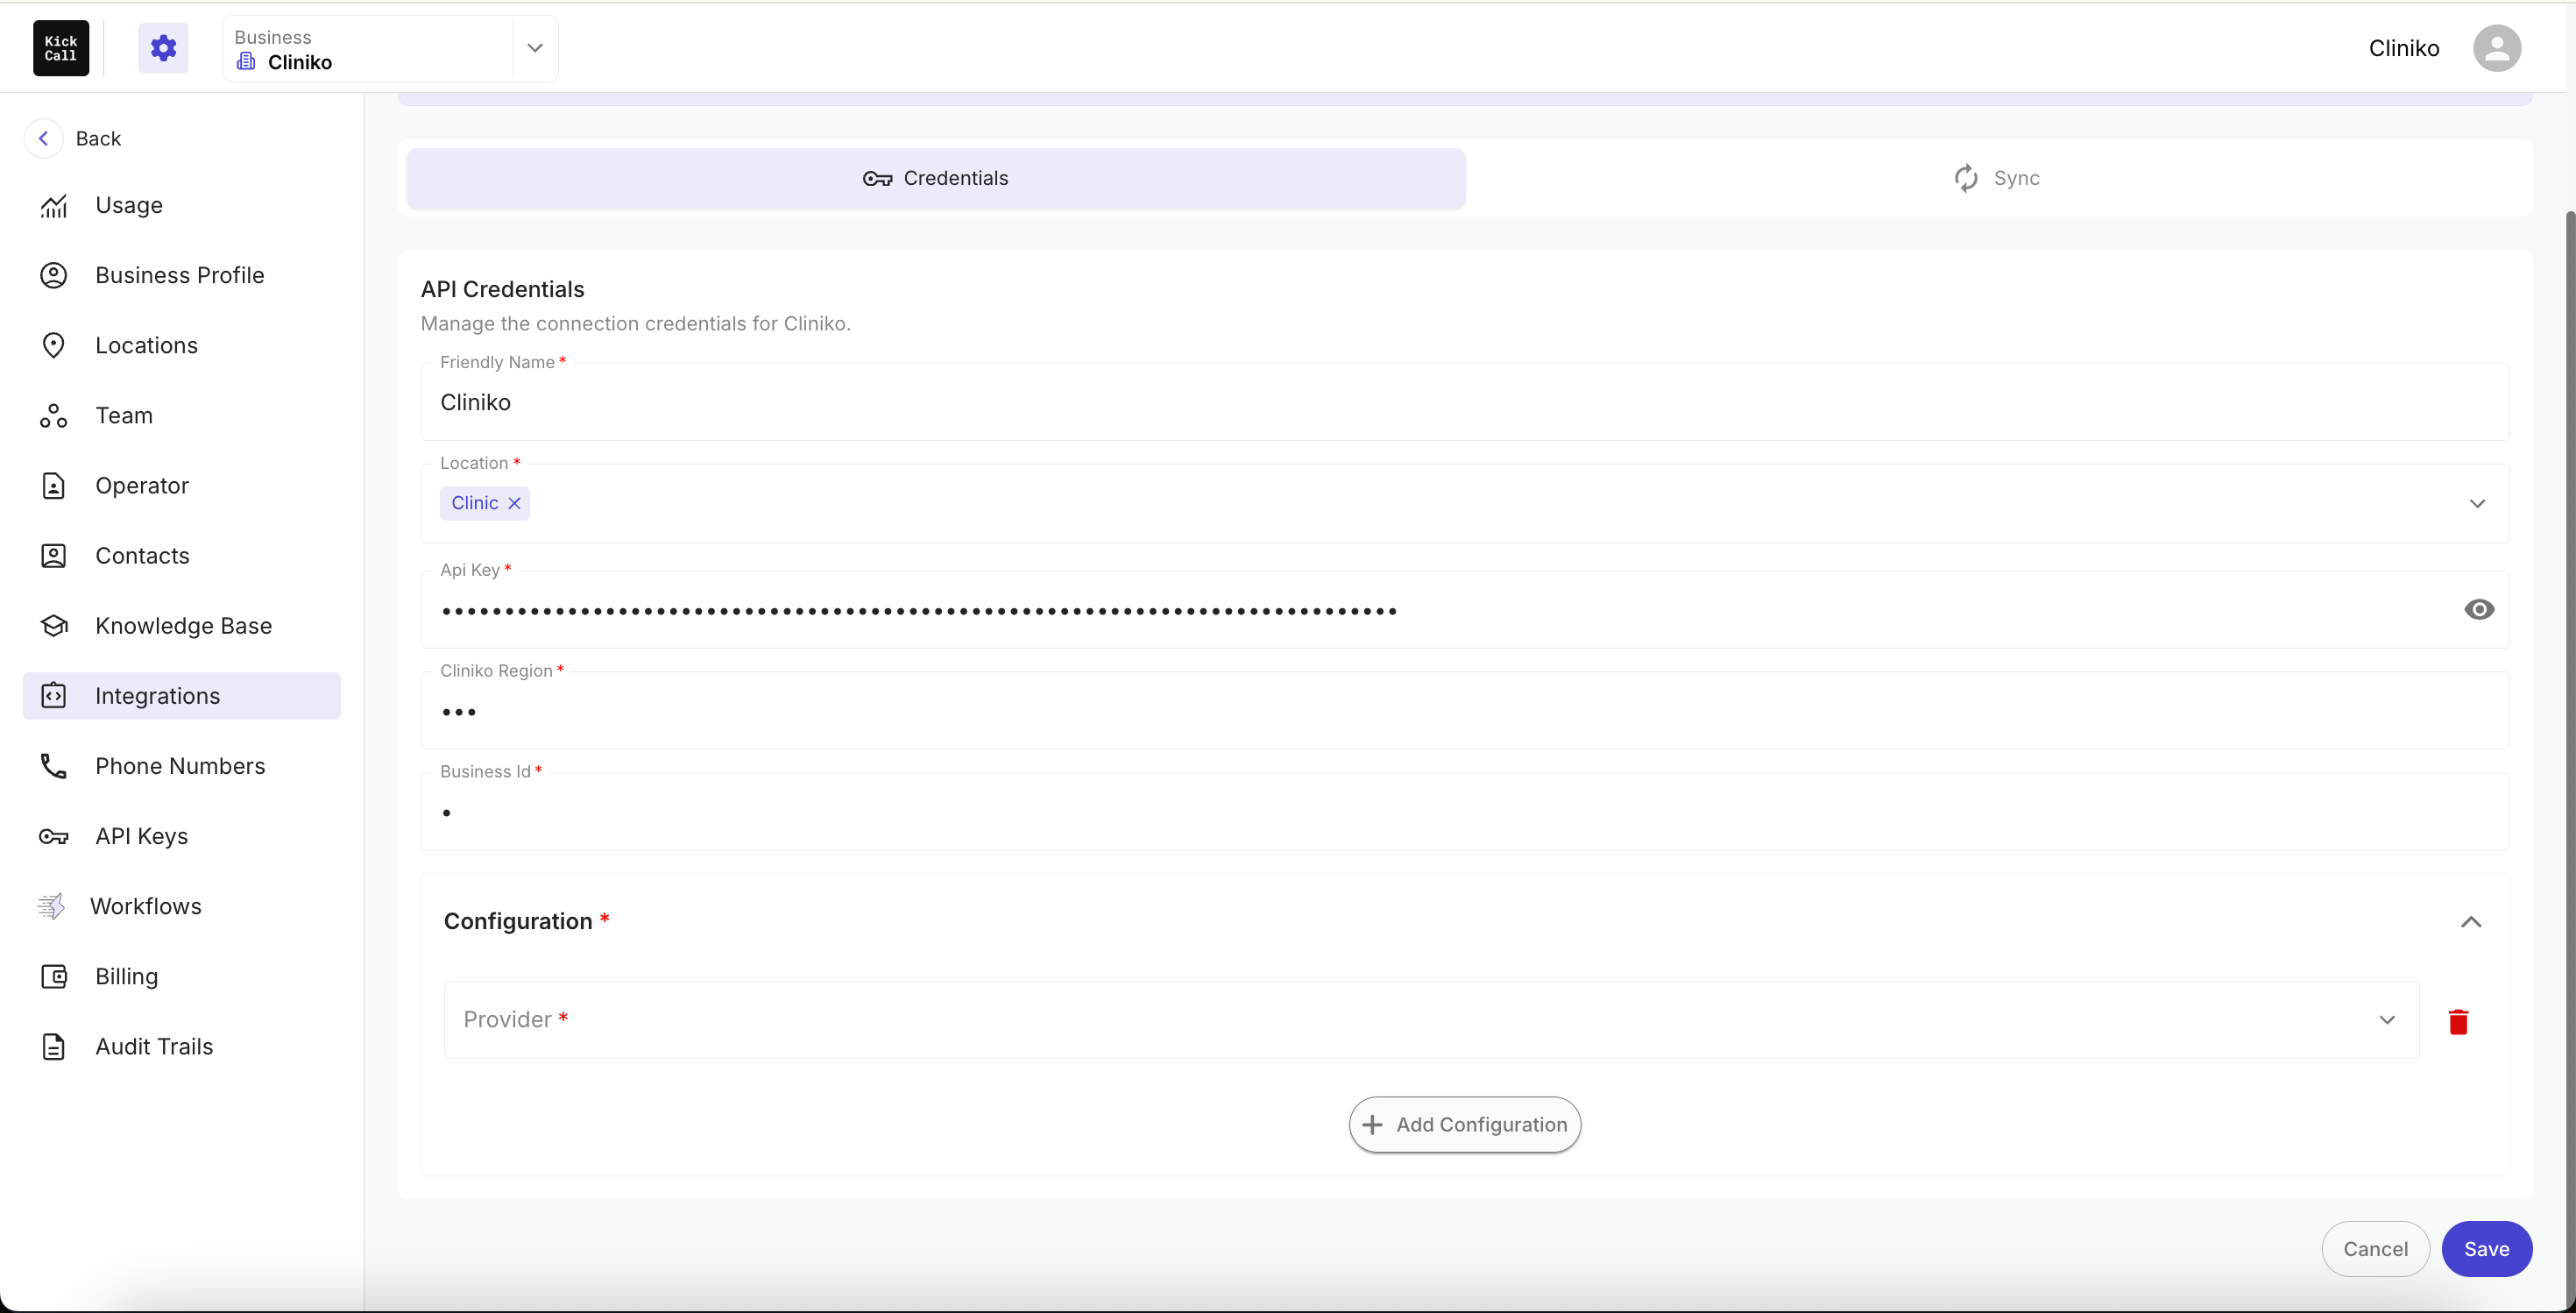Select Contacts in the sidebar
The image size is (2576, 1313).
(182, 555)
